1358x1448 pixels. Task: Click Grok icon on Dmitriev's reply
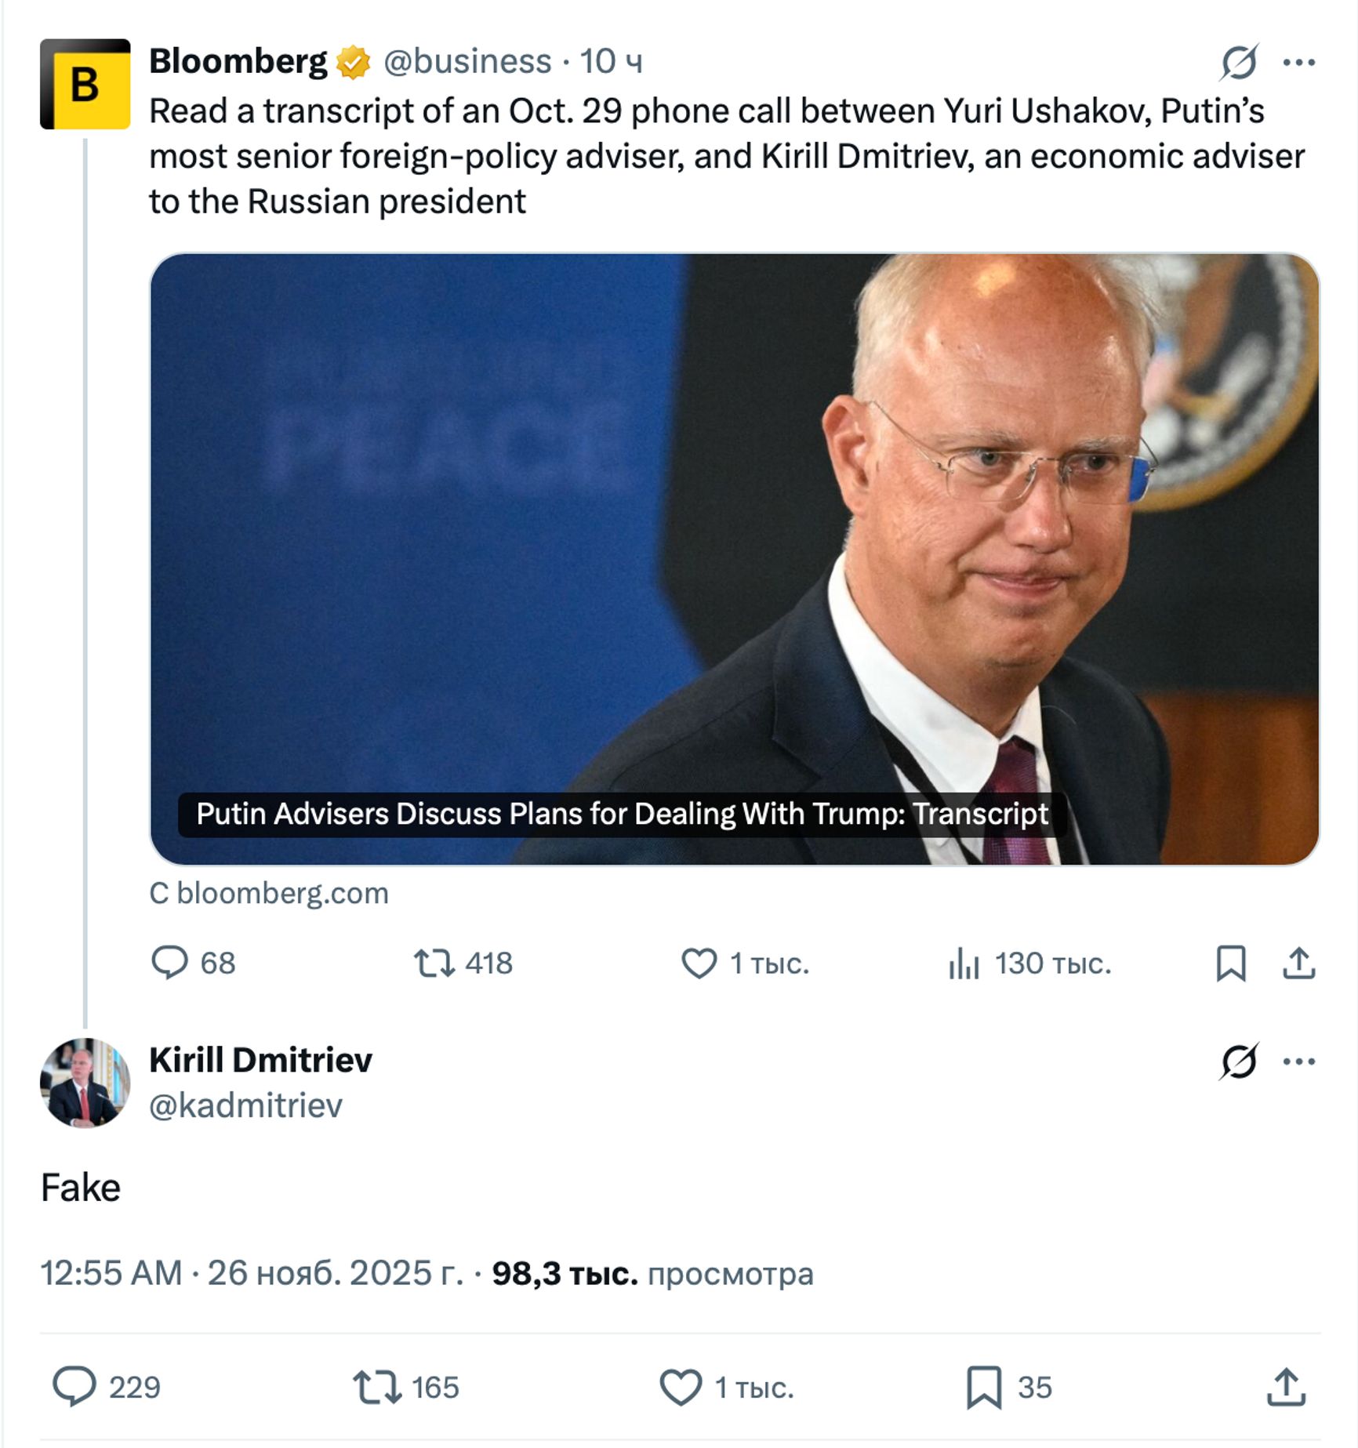pyautogui.click(x=1238, y=1061)
